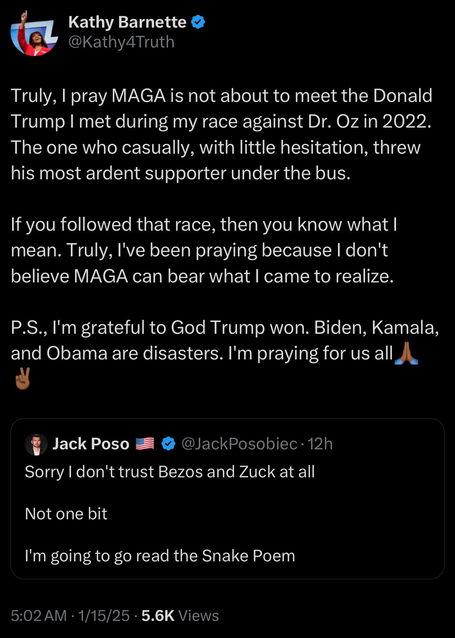The width and height of the screenshot is (455, 638).
Task: Click the 12h timestamp on quoted tweet
Action: 320,444
